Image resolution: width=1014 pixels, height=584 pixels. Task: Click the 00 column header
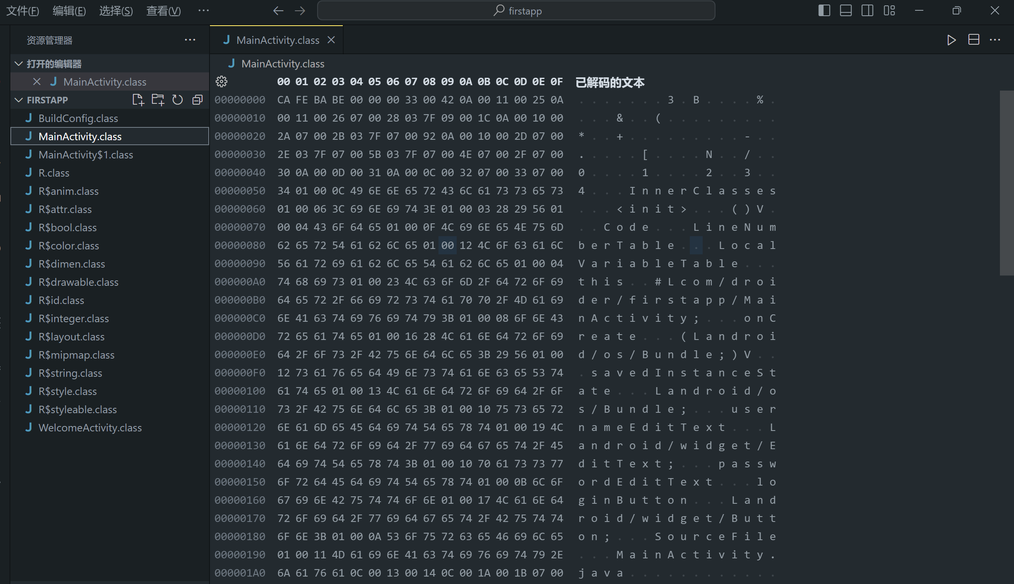(284, 82)
